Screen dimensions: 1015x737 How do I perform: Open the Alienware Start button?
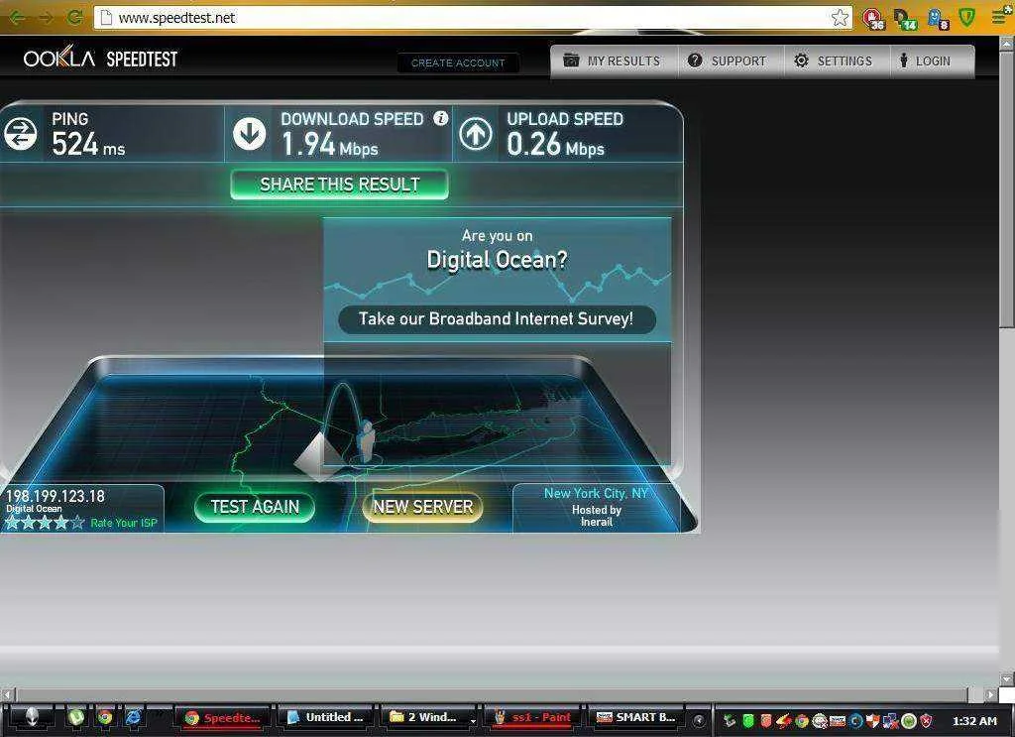click(31, 717)
